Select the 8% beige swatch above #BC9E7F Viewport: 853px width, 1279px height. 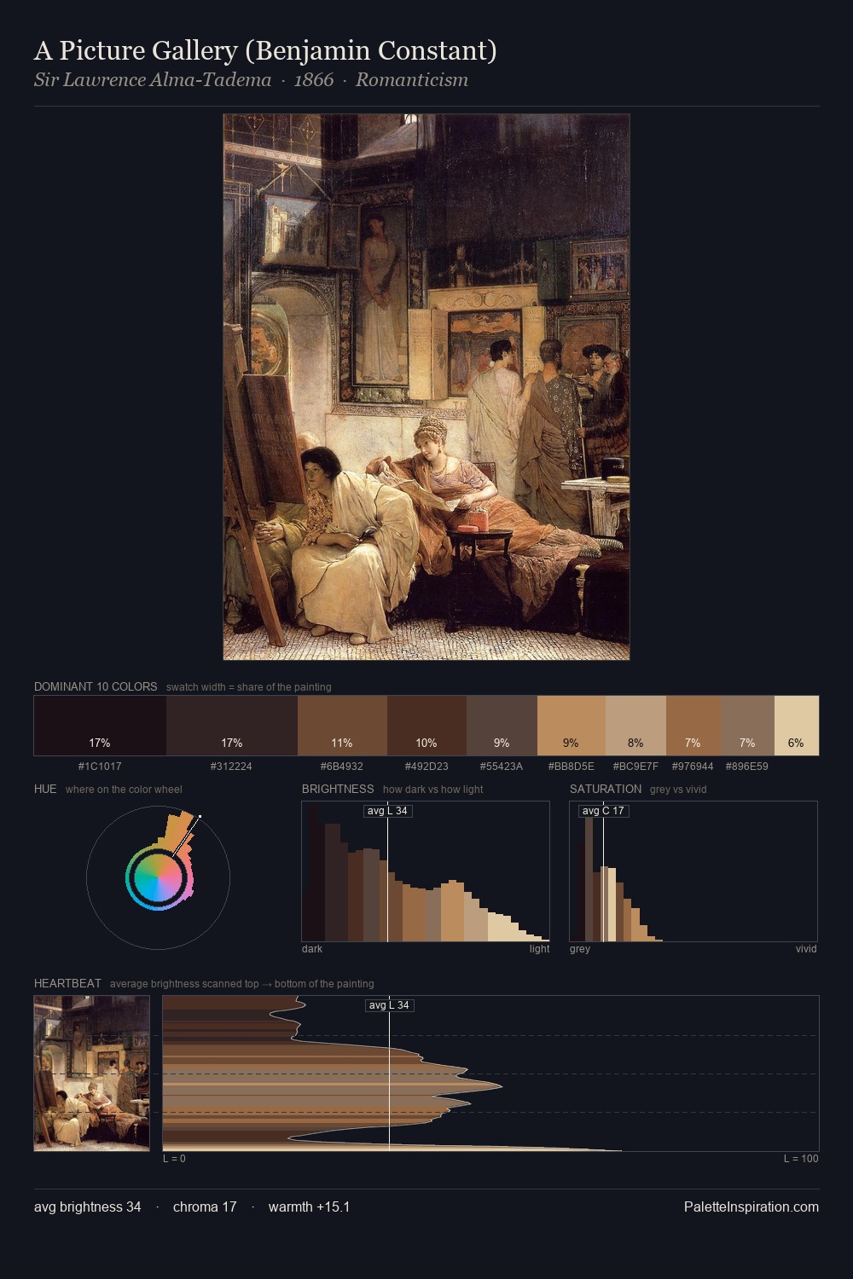[x=635, y=726]
